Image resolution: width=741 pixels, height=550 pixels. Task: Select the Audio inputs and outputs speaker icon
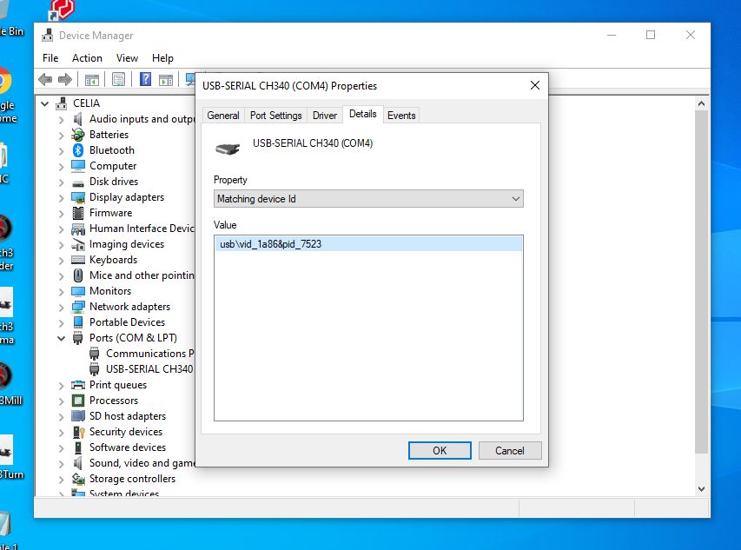click(x=78, y=118)
